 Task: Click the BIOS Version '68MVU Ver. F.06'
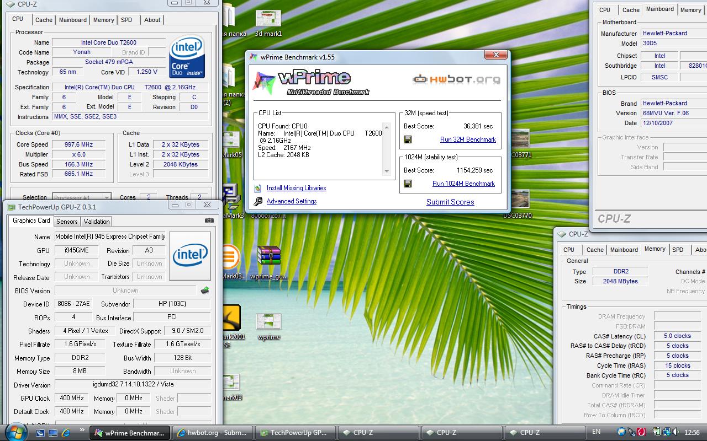tap(673, 113)
